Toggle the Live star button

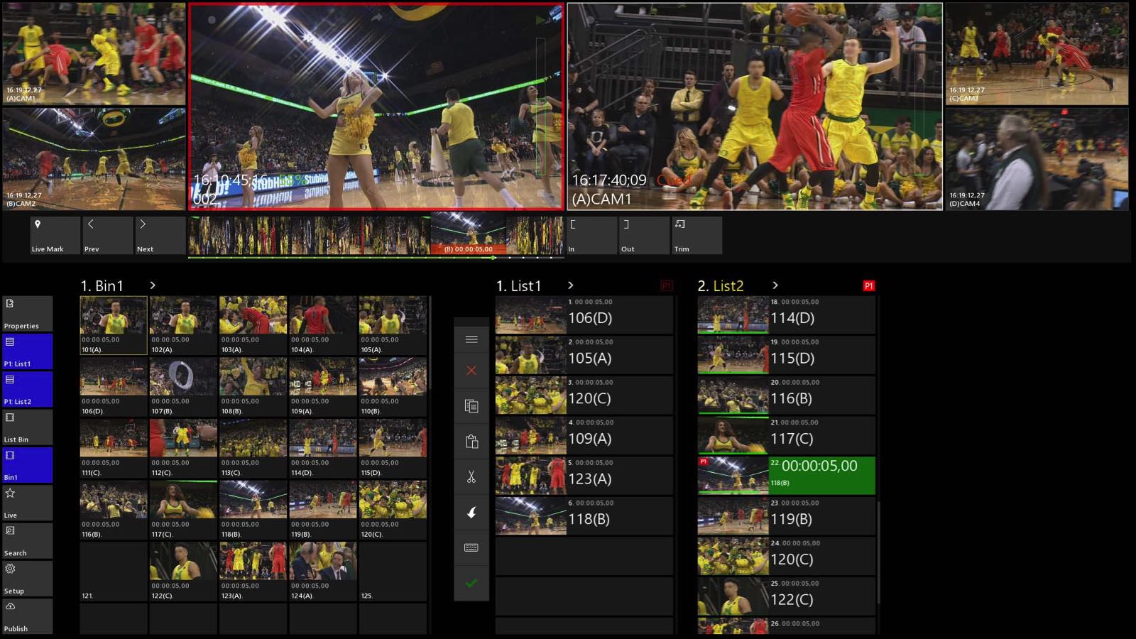[27, 503]
